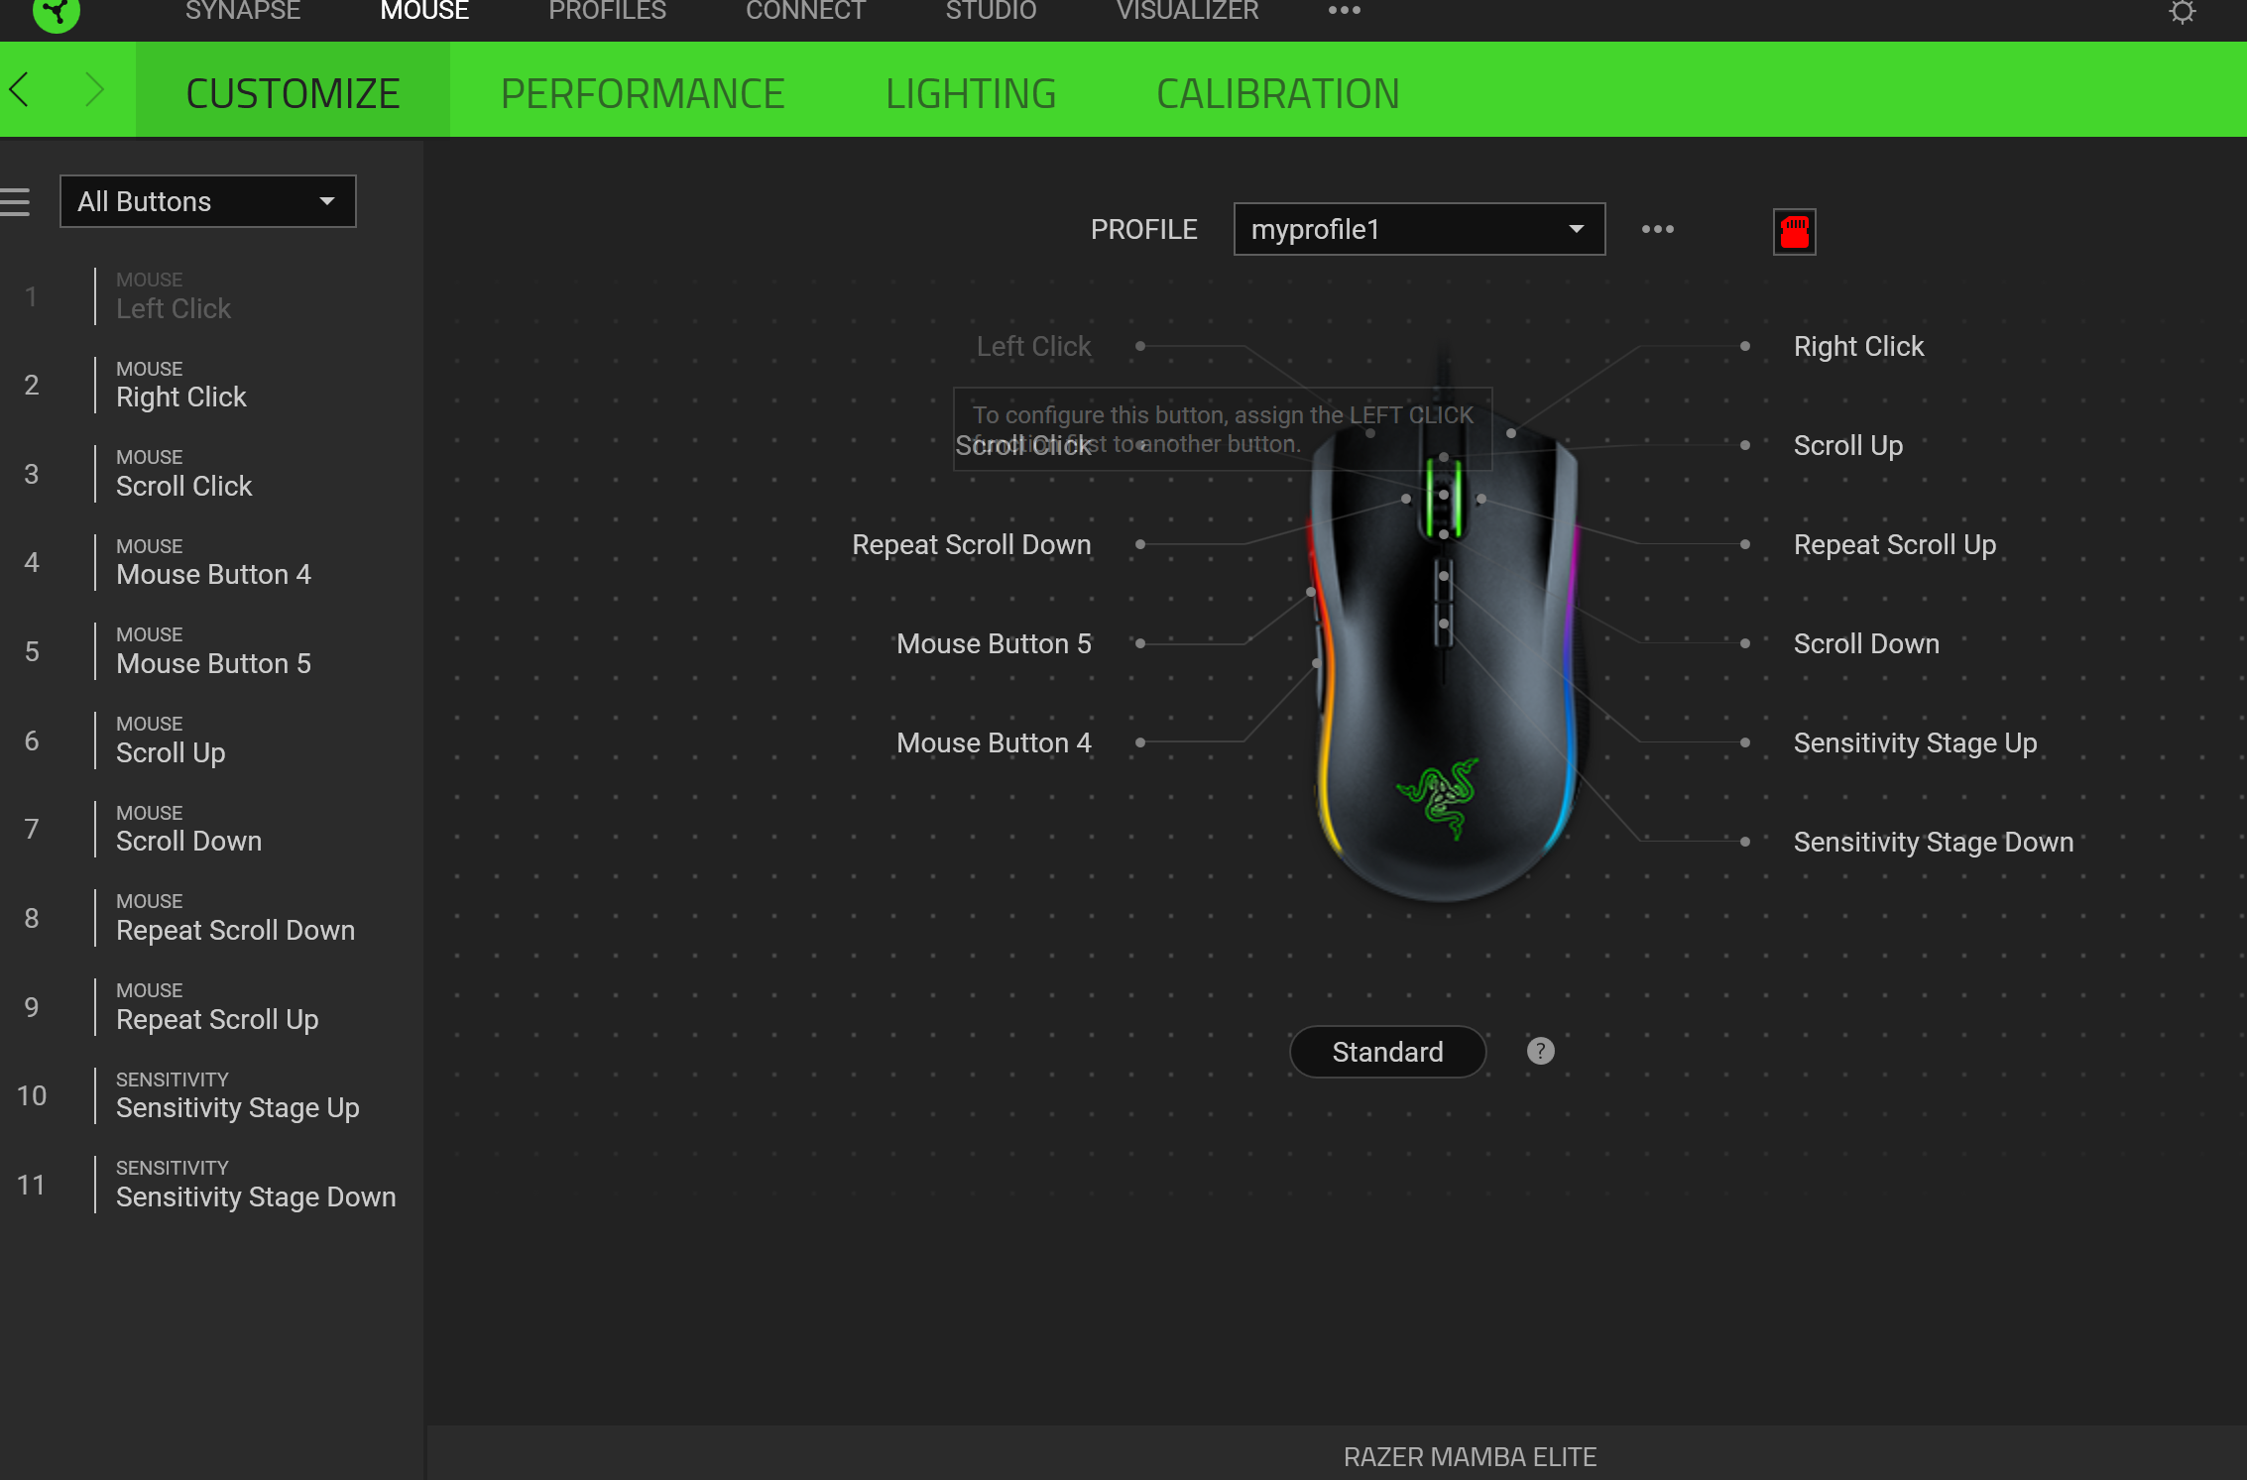Viewport: 2247px width, 1480px height.
Task: Switch to the LIGHTING tab
Action: tap(971, 92)
